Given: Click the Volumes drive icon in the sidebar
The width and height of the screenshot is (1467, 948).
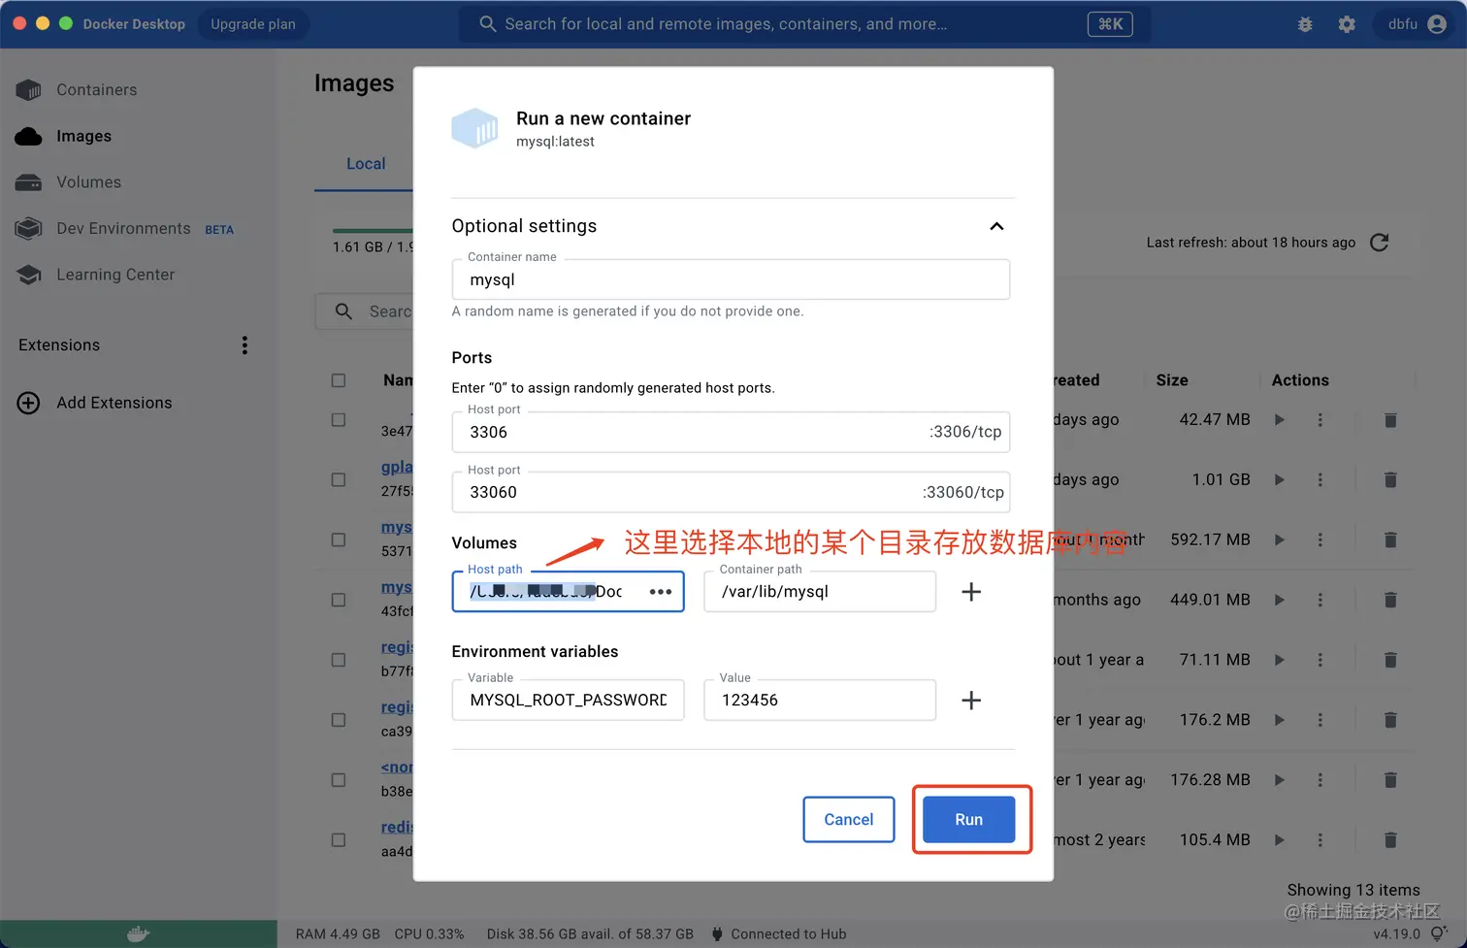Looking at the screenshot, I should pyautogui.click(x=29, y=182).
